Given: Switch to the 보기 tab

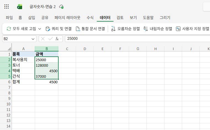Looking at the screenshot, I should pos(133,17).
